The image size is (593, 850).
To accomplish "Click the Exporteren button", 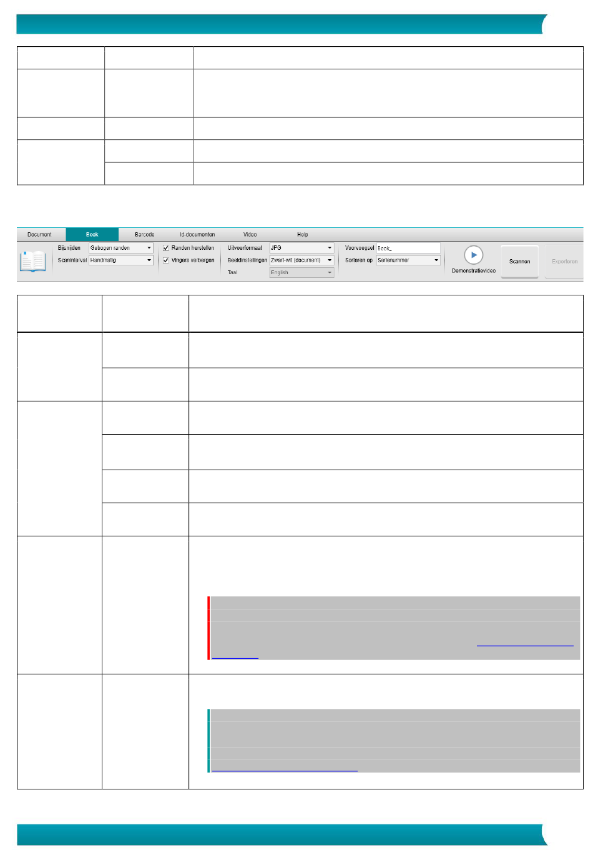I will point(564,262).
